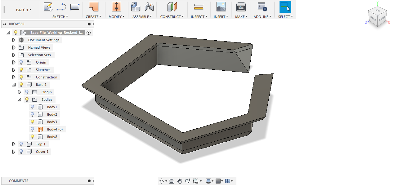Expand the Sketches folder
The image size is (394, 186).
(x=14, y=70)
